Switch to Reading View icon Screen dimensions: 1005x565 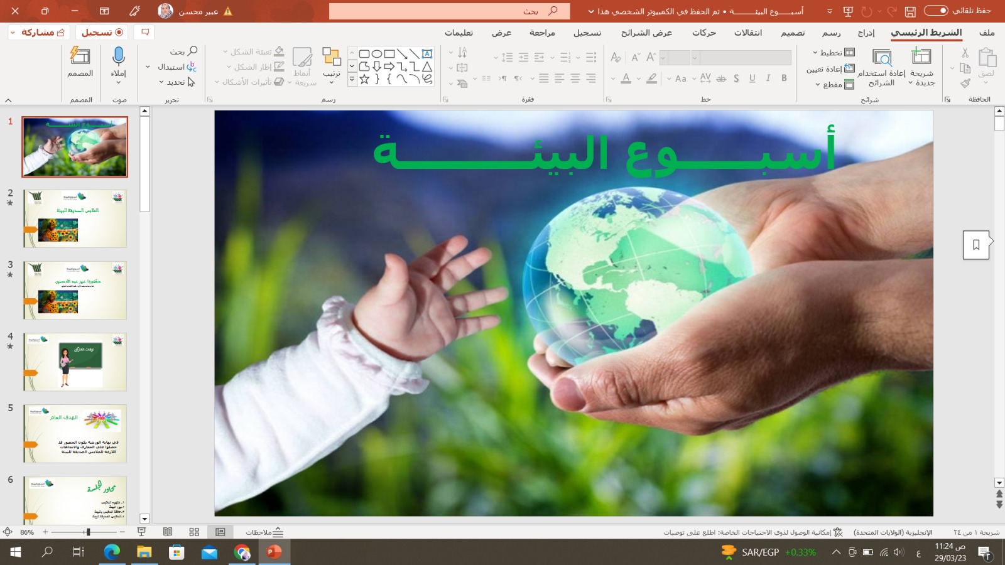168,532
